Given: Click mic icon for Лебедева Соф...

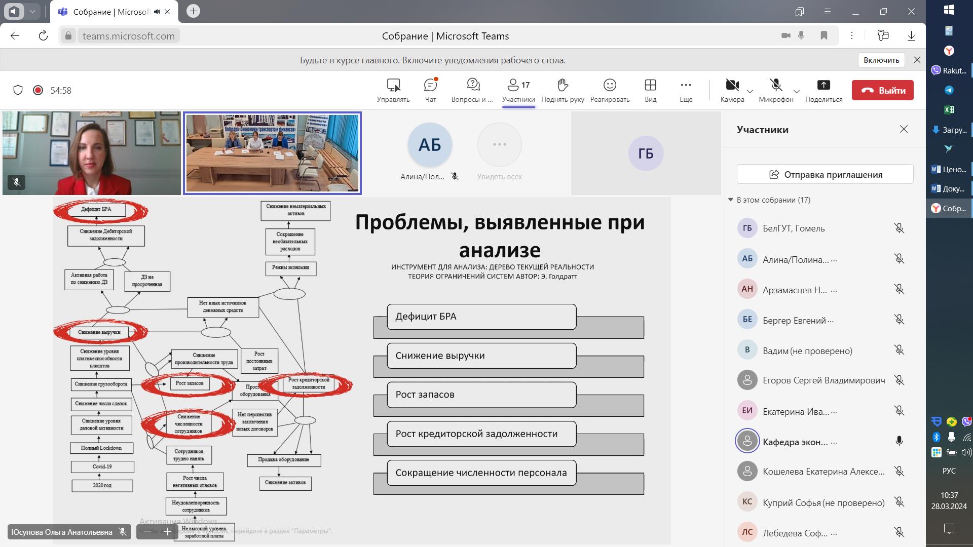Looking at the screenshot, I should click(x=899, y=532).
